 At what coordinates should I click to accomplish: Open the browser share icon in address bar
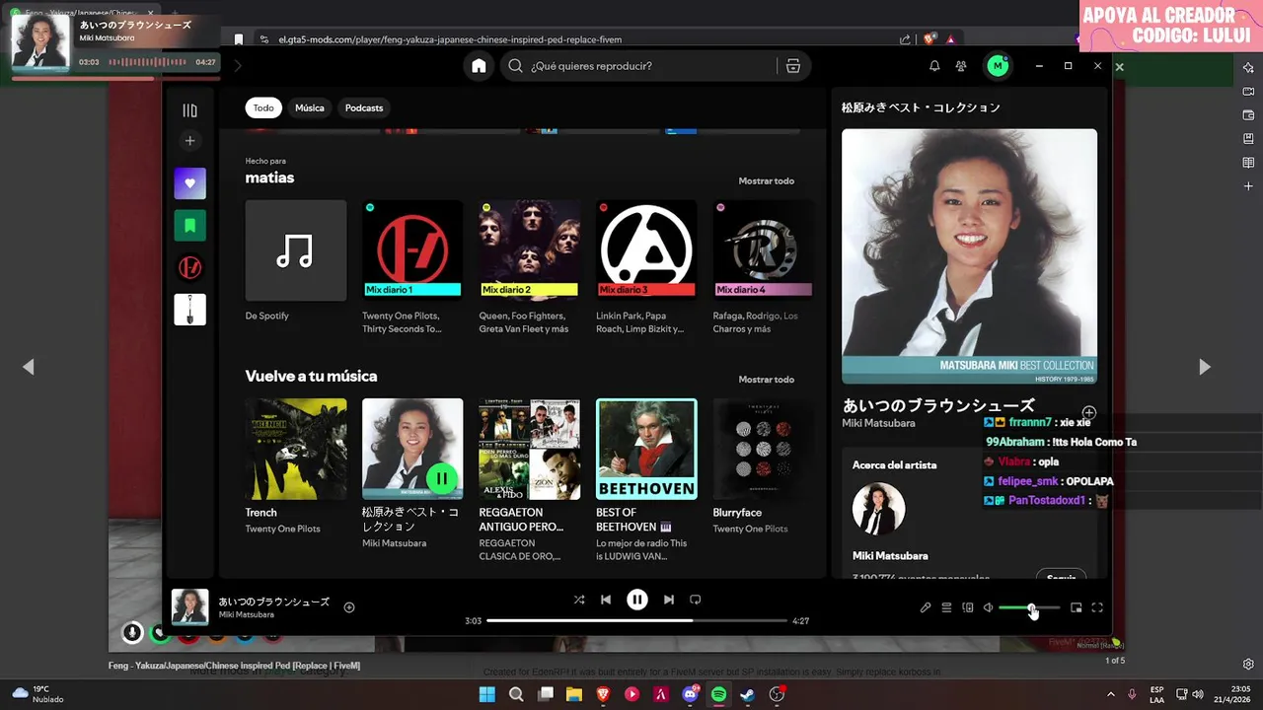905,39
